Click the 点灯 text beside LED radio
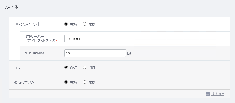This screenshot has height=103, width=235. 73,68
